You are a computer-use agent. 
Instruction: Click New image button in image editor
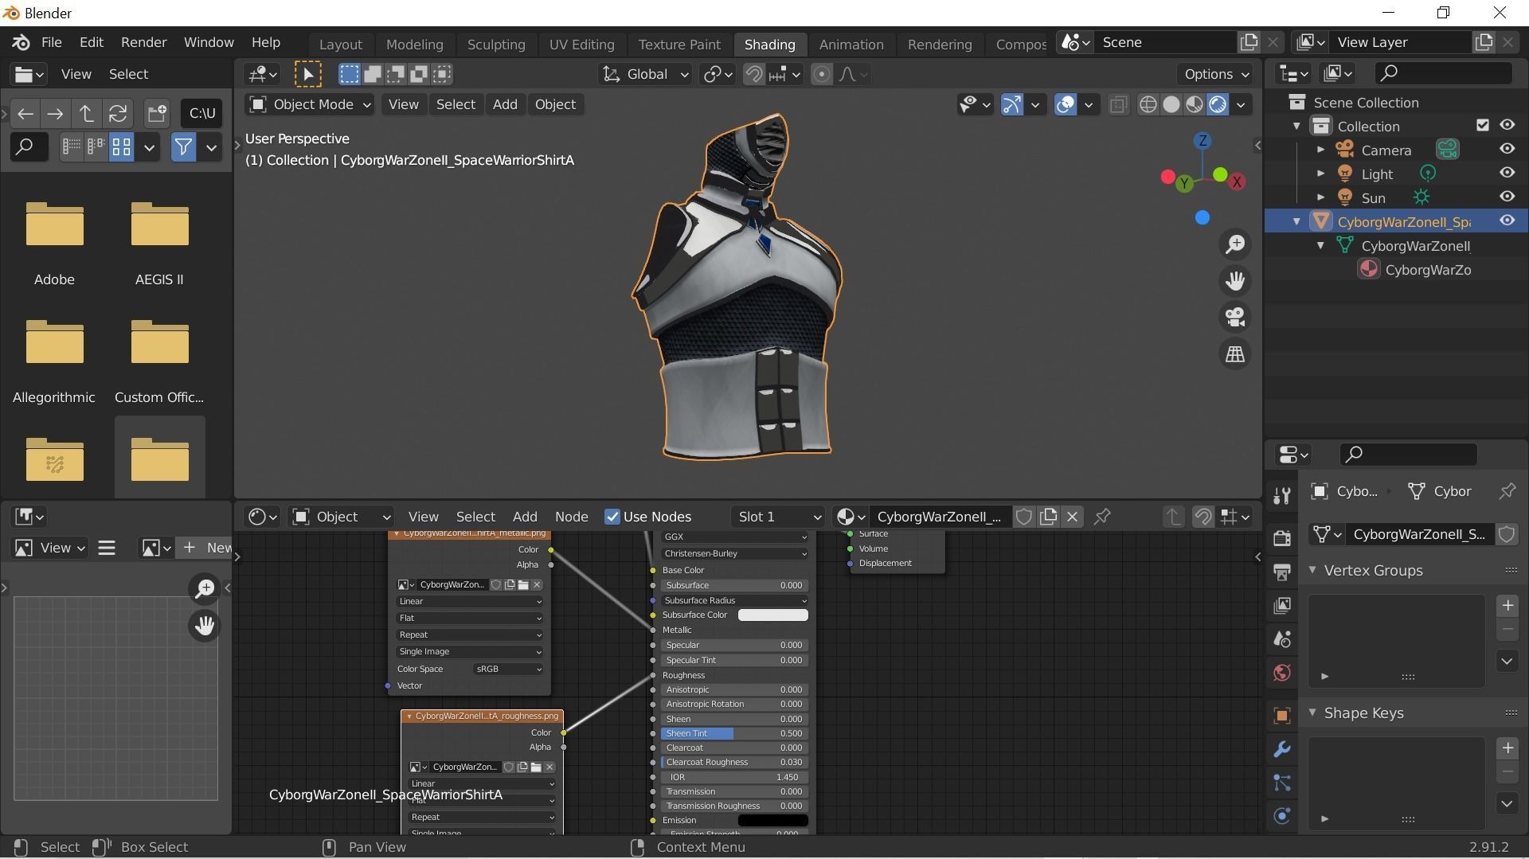pos(206,548)
